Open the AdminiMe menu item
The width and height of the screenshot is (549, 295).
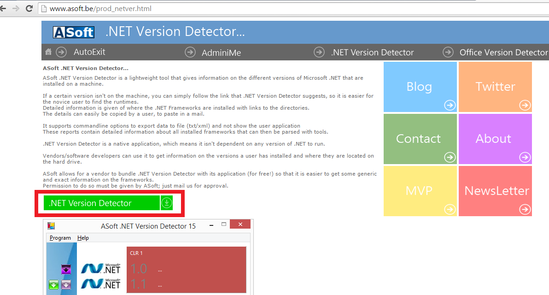coord(221,53)
